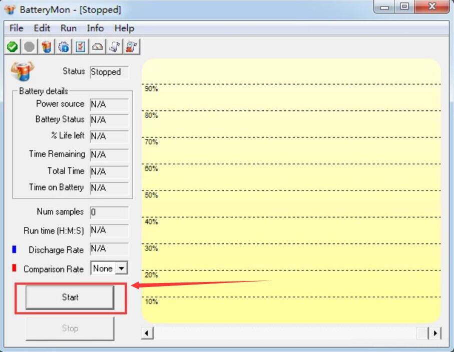Click the document-with-arrows toolbar icon
The image size is (454, 352).
point(114,46)
